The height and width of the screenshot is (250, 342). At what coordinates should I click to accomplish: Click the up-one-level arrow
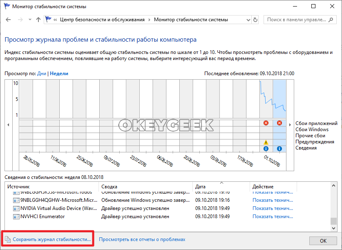click(38, 20)
